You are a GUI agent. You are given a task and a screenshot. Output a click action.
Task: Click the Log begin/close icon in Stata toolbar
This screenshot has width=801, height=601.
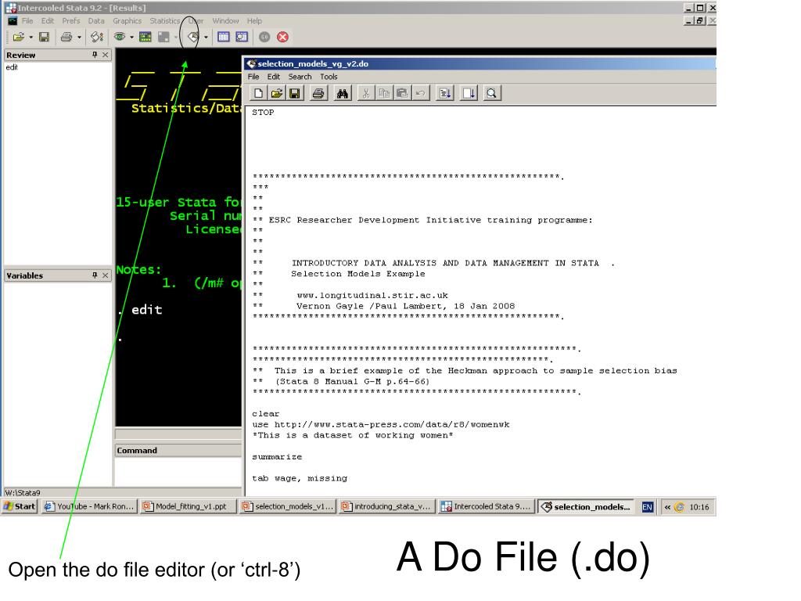click(96, 37)
